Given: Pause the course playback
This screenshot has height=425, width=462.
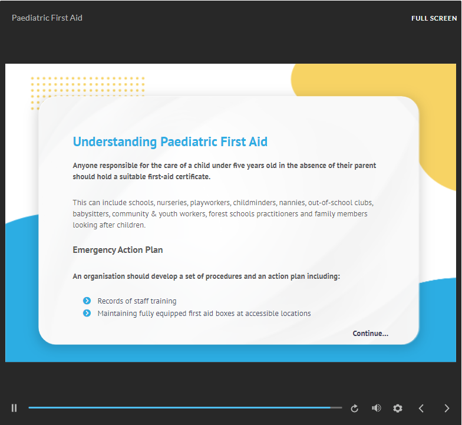Looking at the screenshot, I should coord(14,408).
